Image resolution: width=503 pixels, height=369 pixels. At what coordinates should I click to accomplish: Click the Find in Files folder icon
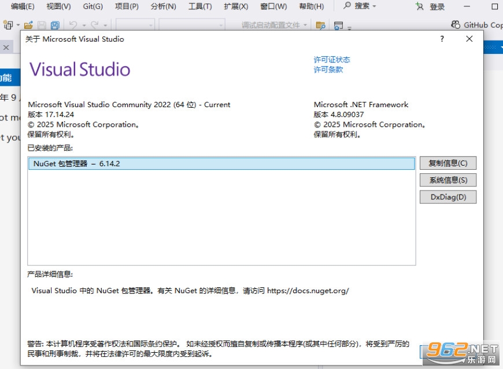(320, 25)
